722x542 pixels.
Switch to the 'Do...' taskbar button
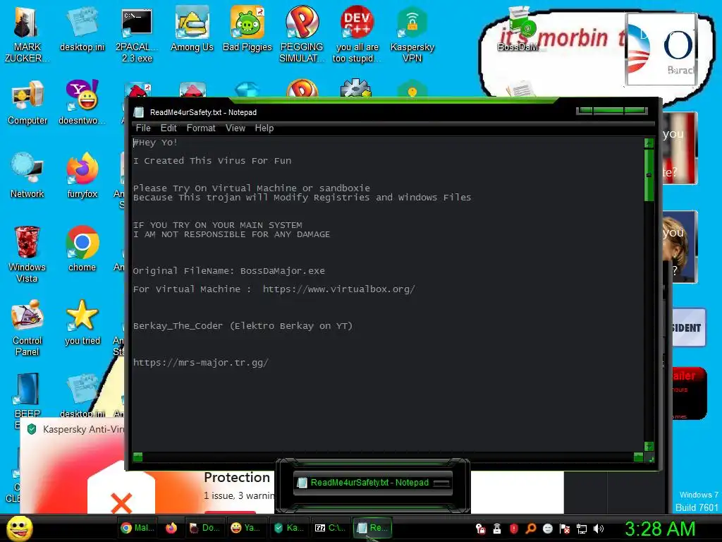point(205,528)
